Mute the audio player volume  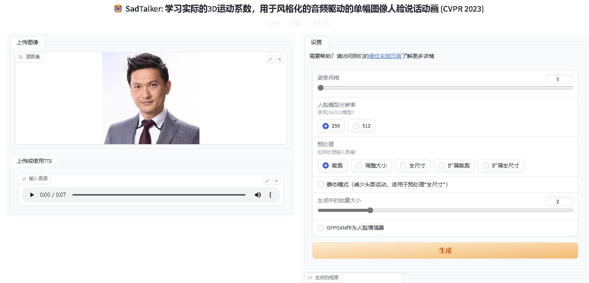258,195
